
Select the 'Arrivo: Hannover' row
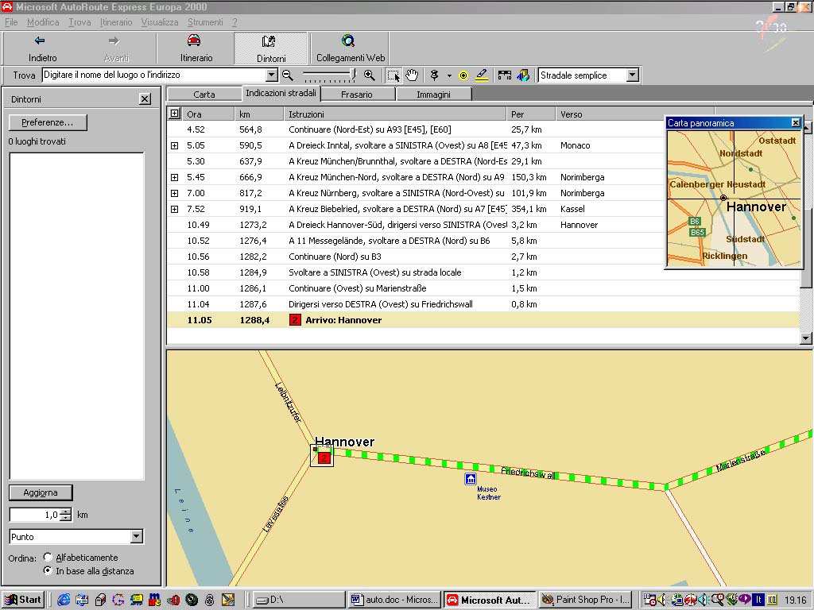pyautogui.click(x=483, y=320)
